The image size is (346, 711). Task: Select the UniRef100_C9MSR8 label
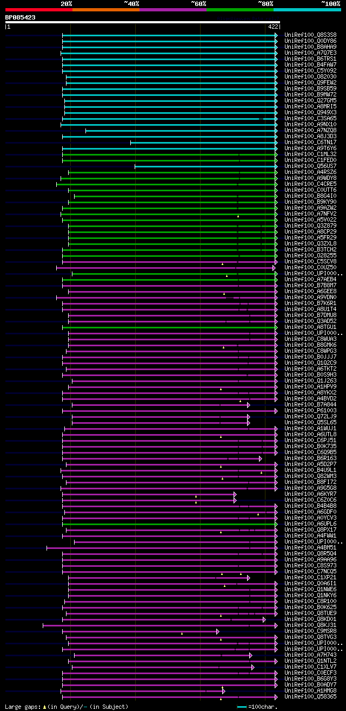(x=310, y=631)
